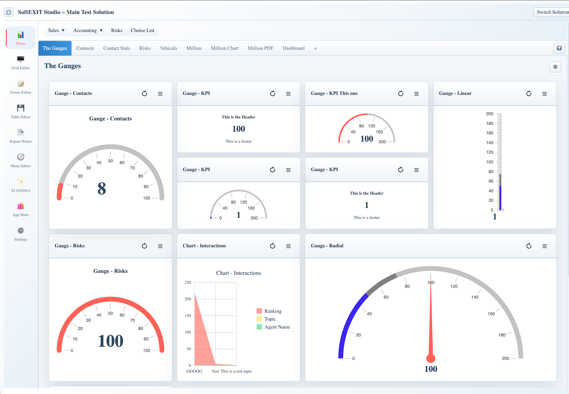Open the Table Editor in sidebar

coord(21,111)
